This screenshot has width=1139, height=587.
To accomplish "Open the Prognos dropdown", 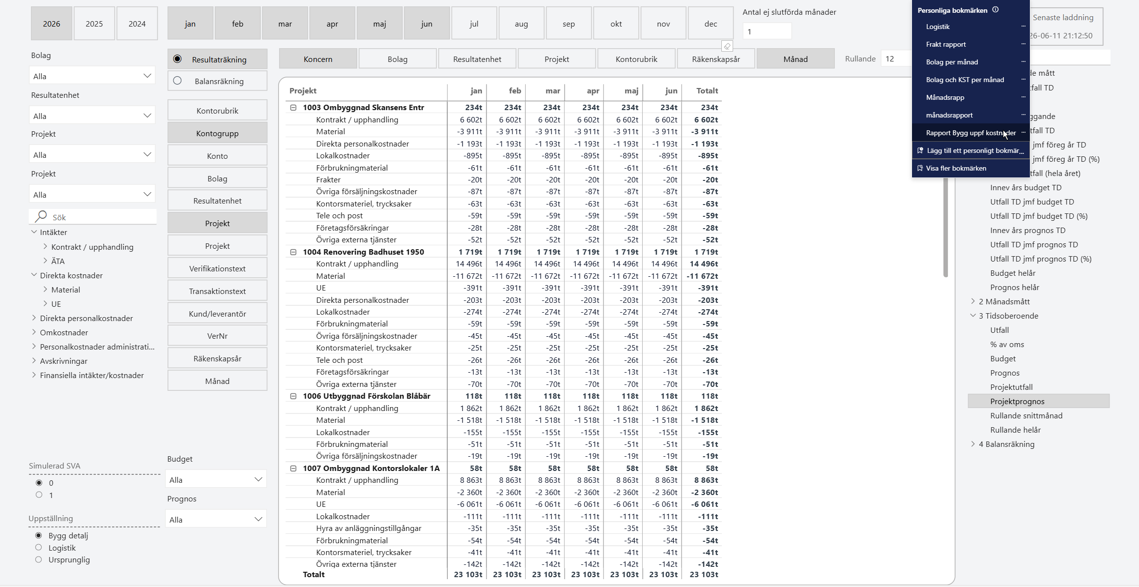I will (x=216, y=519).
